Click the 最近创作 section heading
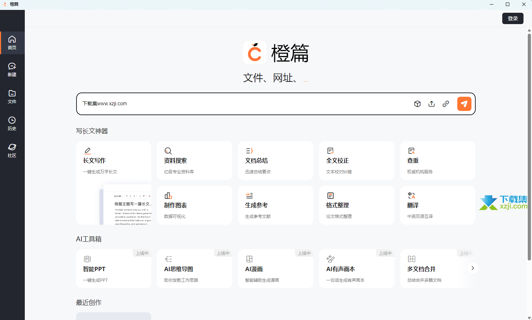This screenshot has width=532, height=320. [89, 303]
